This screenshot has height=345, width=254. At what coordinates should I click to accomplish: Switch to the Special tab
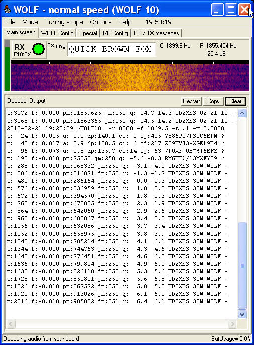pyautogui.click(x=88, y=33)
